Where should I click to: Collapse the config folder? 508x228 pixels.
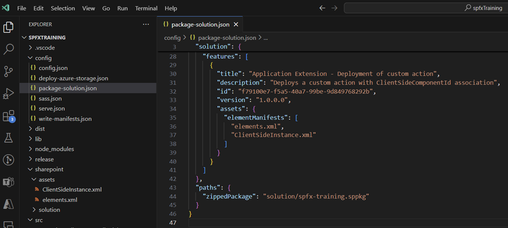tap(43, 58)
